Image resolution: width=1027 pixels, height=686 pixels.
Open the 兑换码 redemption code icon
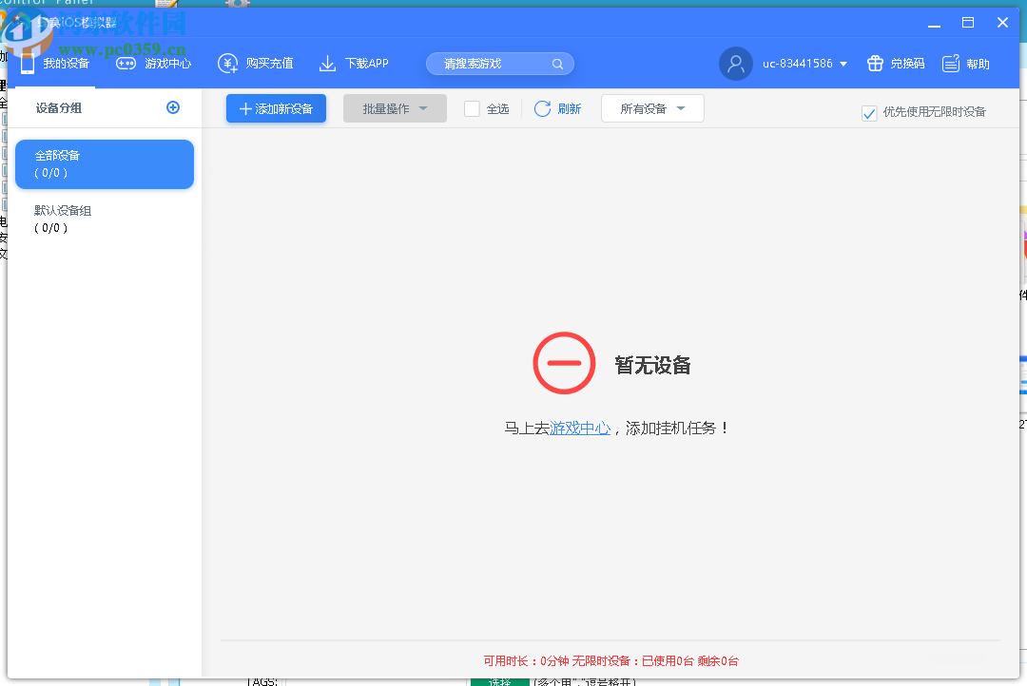click(875, 63)
